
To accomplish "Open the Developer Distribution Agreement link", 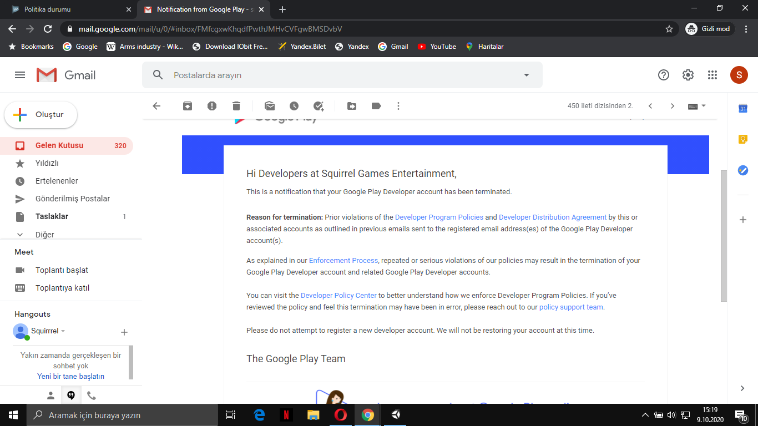I will pos(553,217).
